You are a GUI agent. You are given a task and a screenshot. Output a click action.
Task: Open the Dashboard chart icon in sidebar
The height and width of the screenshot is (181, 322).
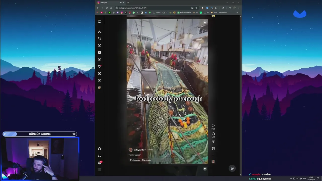(x=99, y=81)
